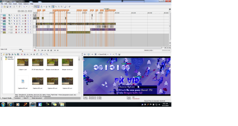
Task: Toggle Auto Ripple mode
Action: 41,7
